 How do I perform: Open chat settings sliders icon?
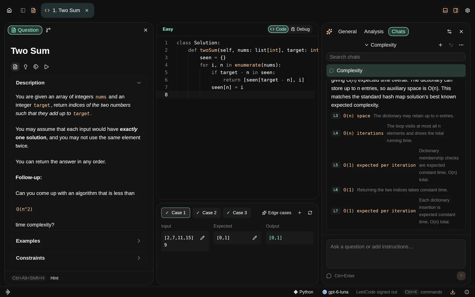coord(449,31)
